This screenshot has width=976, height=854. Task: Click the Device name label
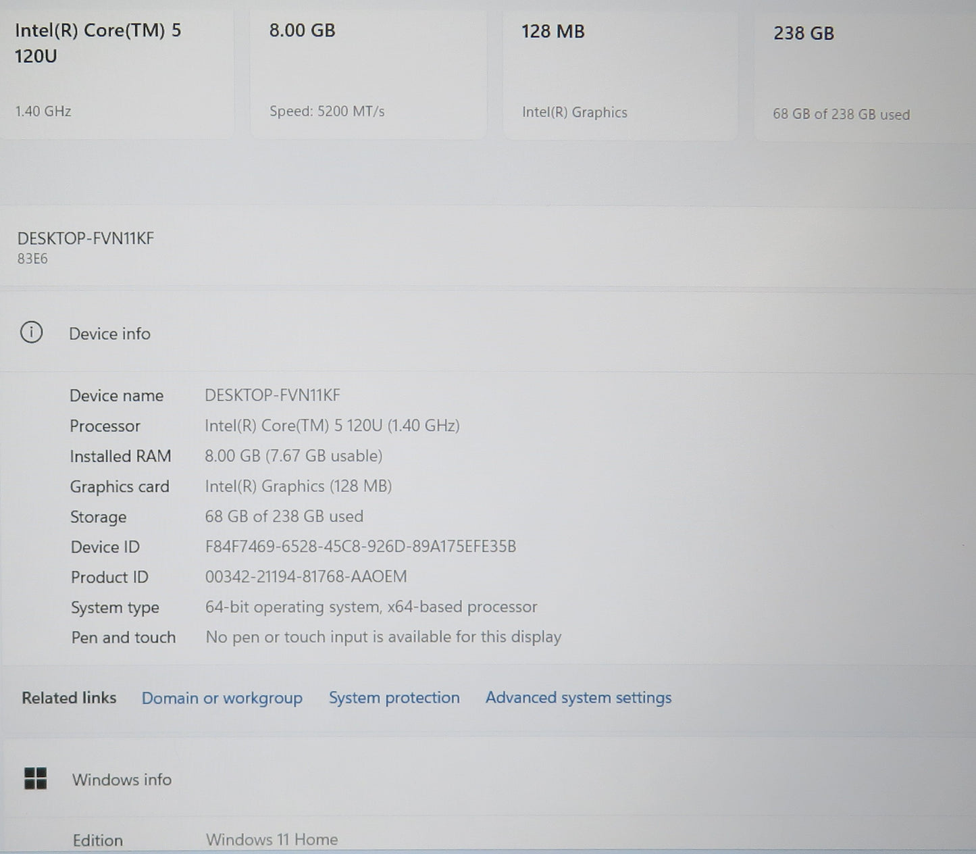click(x=116, y=395)
